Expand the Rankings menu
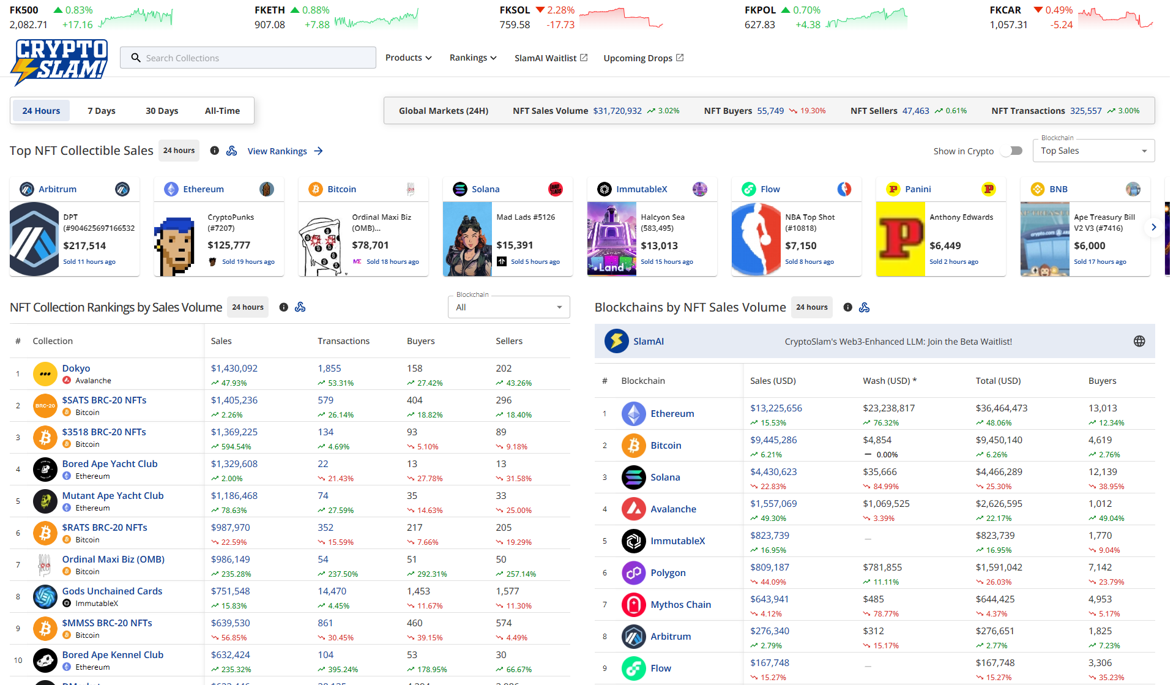Screen dimensions: 1176x685 (x=473, y=58)
